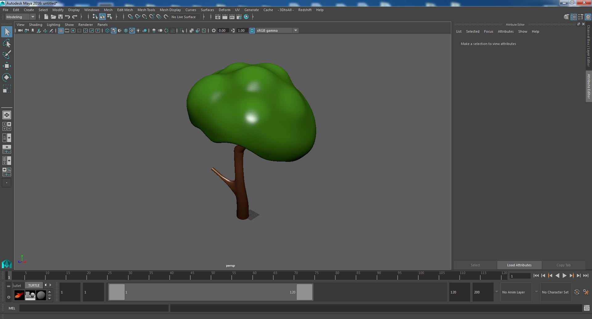Image resolution: width=592 pixels, height=319 pixels.
Task: Select by component type icon
Action: [x=110, y=17]
